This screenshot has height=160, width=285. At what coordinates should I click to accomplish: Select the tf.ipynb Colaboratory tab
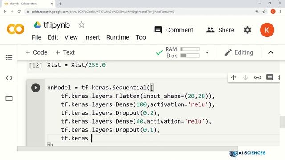(x=28, y=4)
